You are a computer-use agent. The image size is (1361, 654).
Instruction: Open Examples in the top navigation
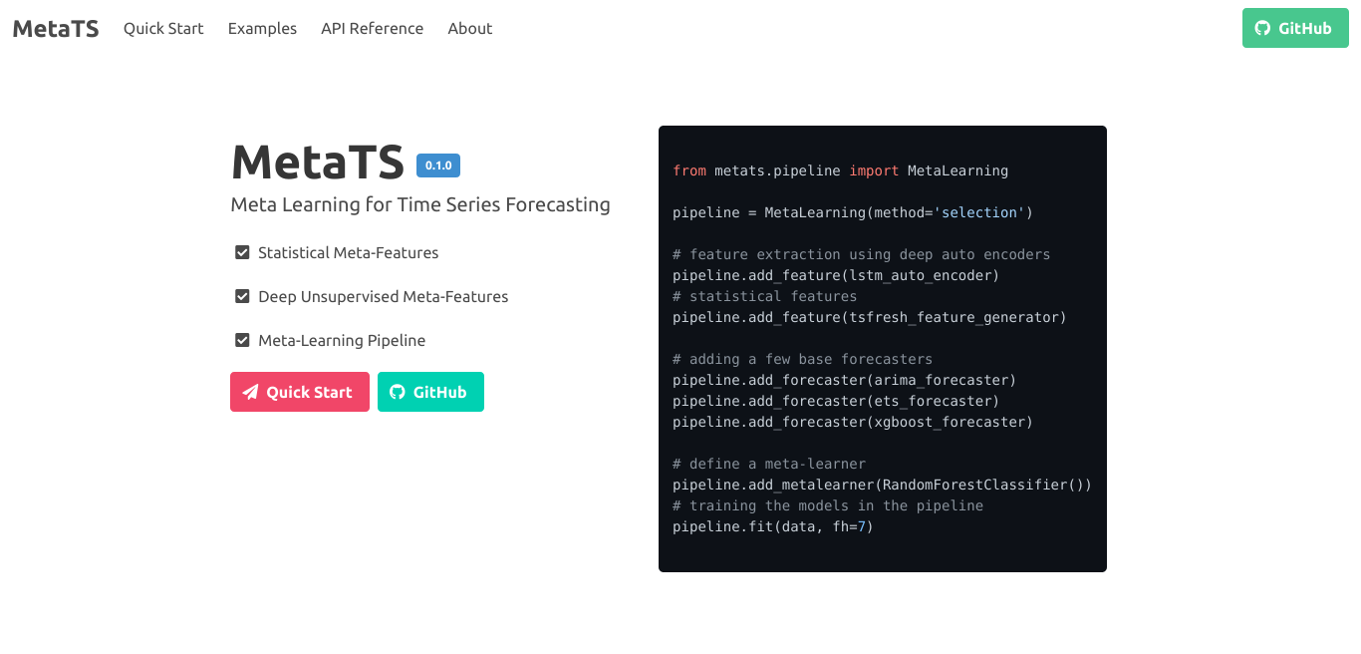(262, 28)
